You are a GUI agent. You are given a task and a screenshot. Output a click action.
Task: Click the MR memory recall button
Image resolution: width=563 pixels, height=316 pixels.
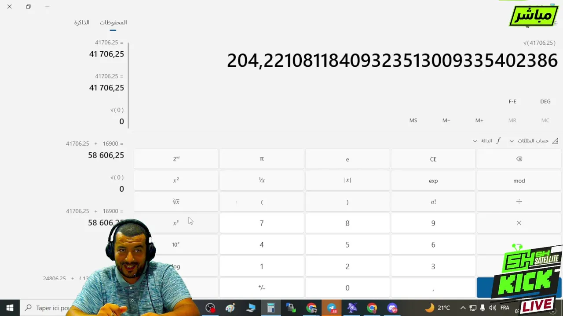(x=512, y=120)
